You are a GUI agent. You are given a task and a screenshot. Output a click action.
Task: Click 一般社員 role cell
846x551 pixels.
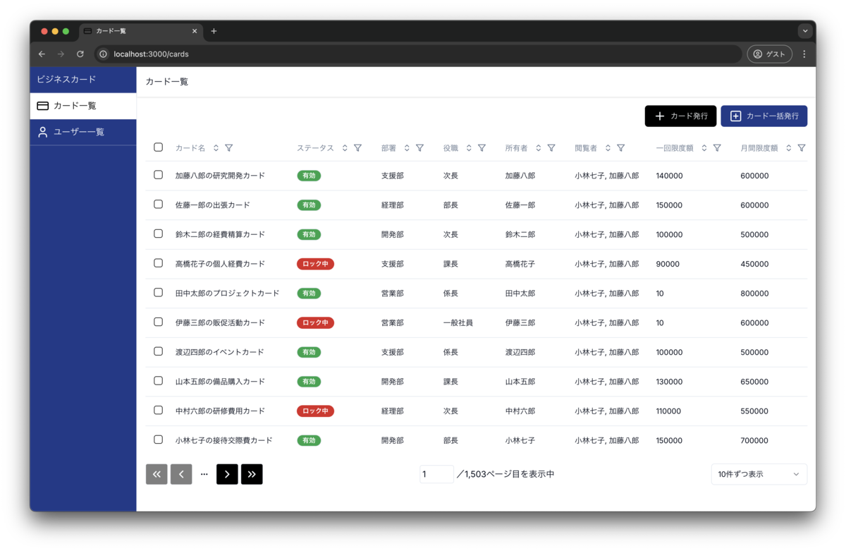coord(458,322)
